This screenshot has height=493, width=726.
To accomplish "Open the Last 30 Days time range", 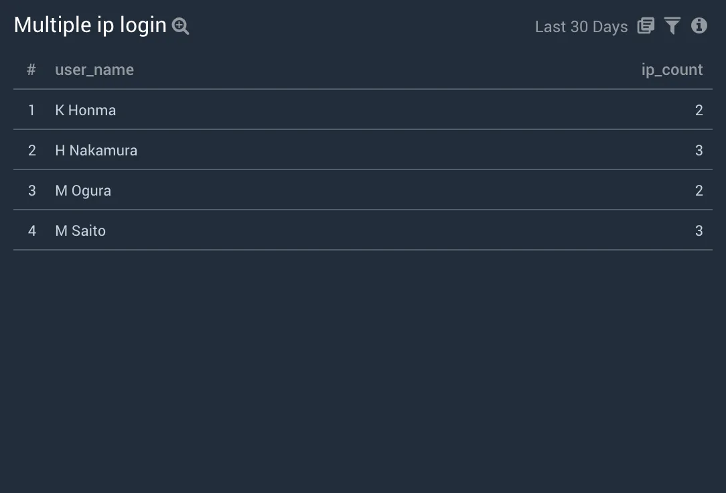I will coord(581,27).
